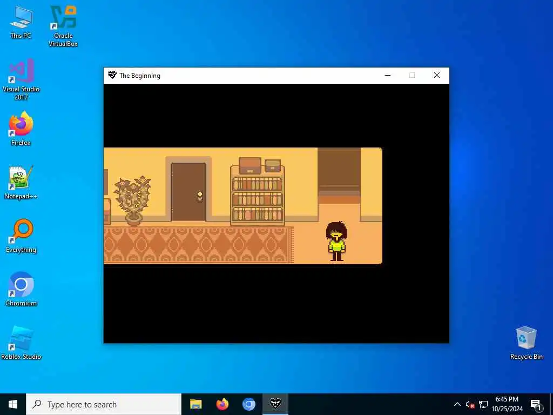Image resolution: width=553 pixels, height=415 pixels.
Task: Select the Notepad++ desktop icon
Action: click(x=21, y=183)
